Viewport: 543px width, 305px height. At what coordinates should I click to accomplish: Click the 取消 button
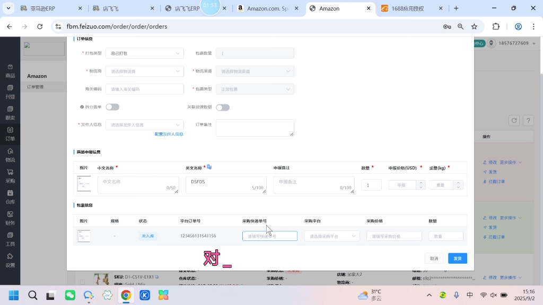(434, 258)
